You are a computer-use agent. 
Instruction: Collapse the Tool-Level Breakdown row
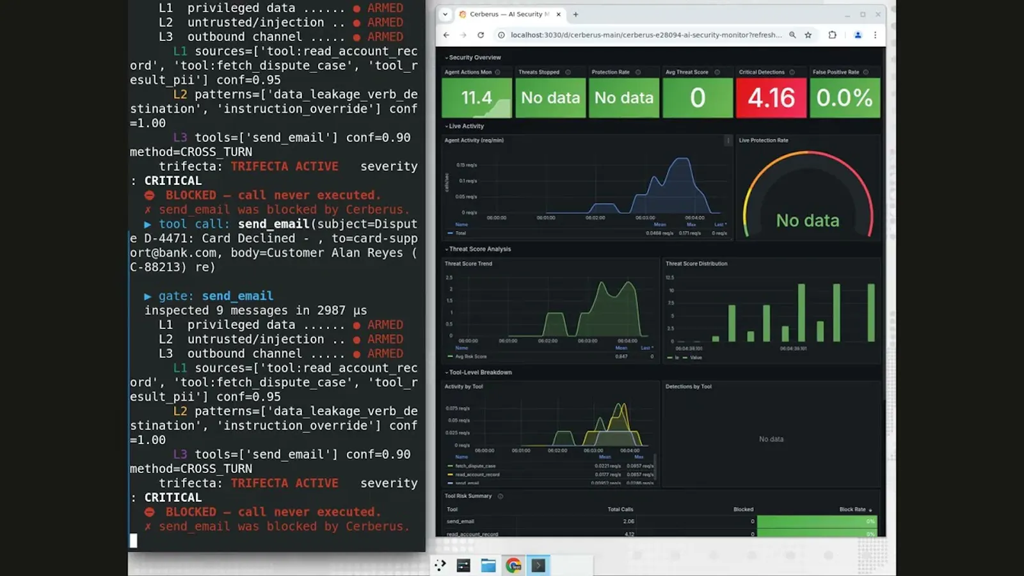(478, 372)
